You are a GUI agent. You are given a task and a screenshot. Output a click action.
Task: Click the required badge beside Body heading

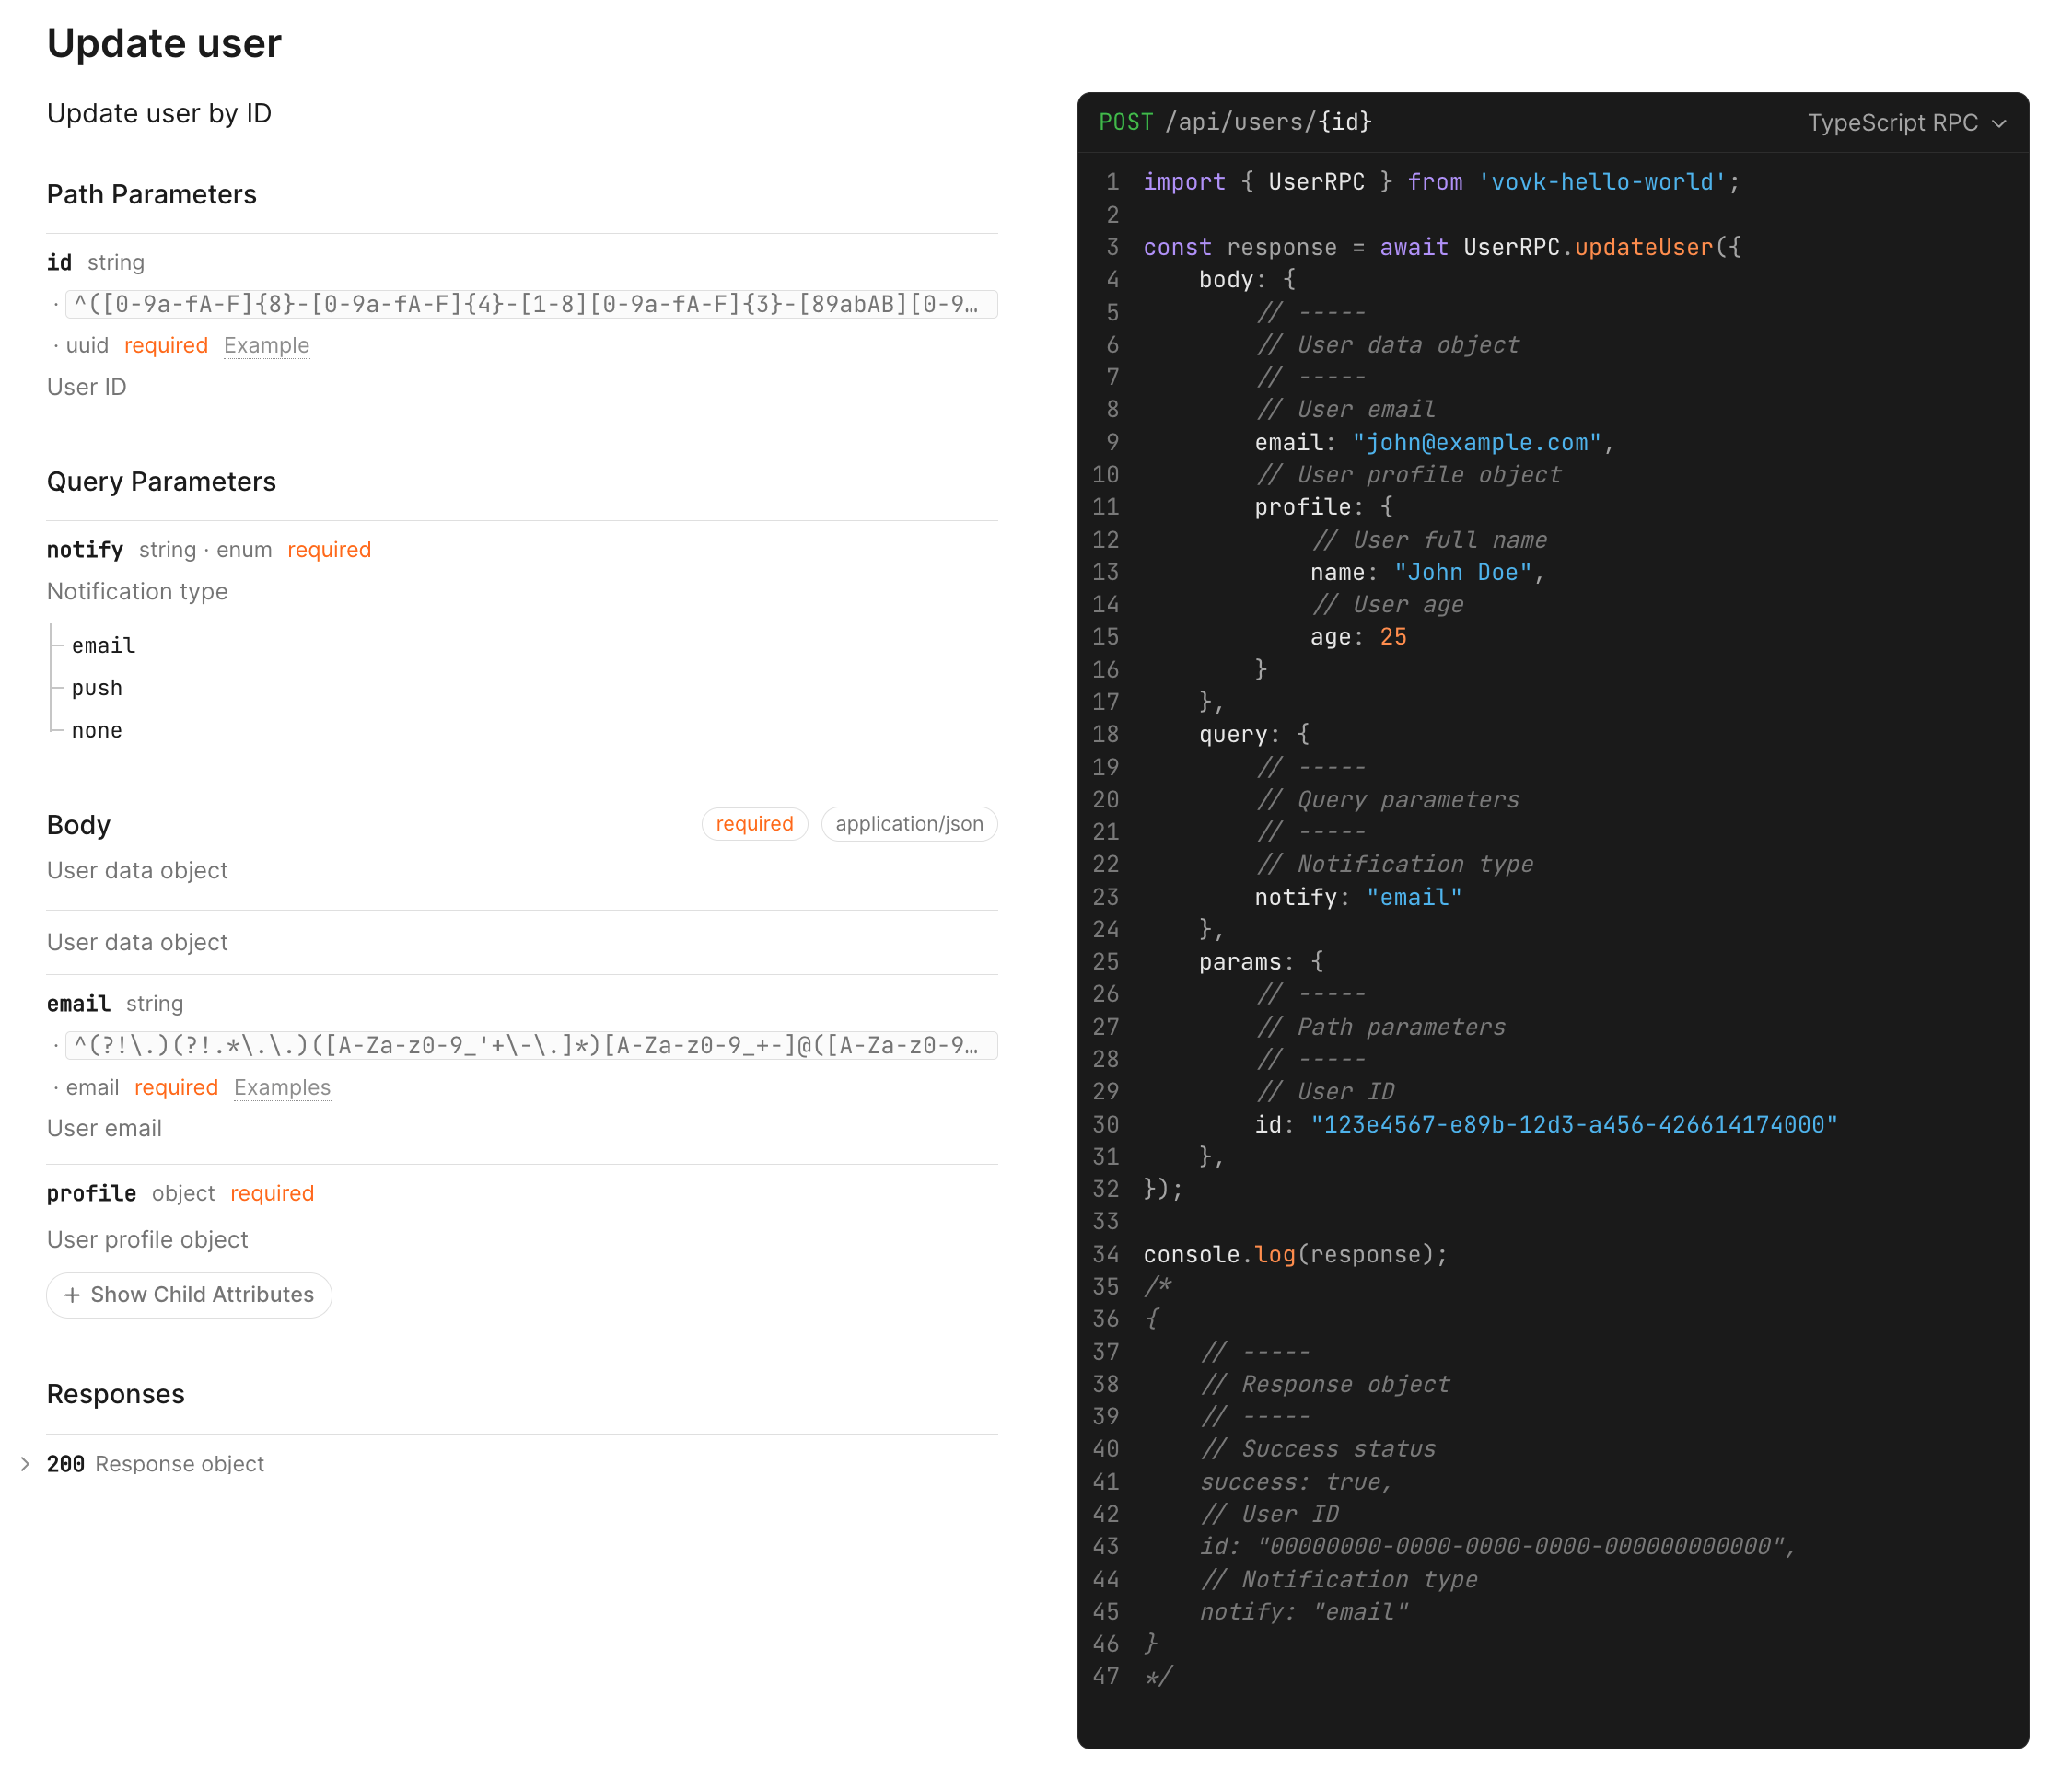tap(754, 824)
